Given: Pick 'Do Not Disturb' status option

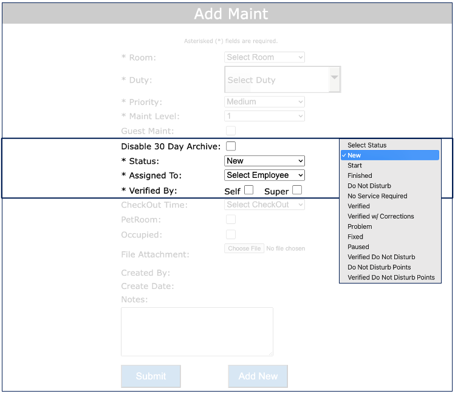Looking at the screenshot, I should (x=369, y=186).
